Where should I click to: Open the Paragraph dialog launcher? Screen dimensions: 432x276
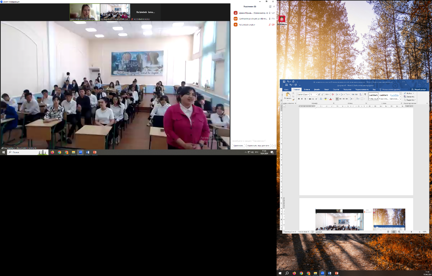coord(366,103)
